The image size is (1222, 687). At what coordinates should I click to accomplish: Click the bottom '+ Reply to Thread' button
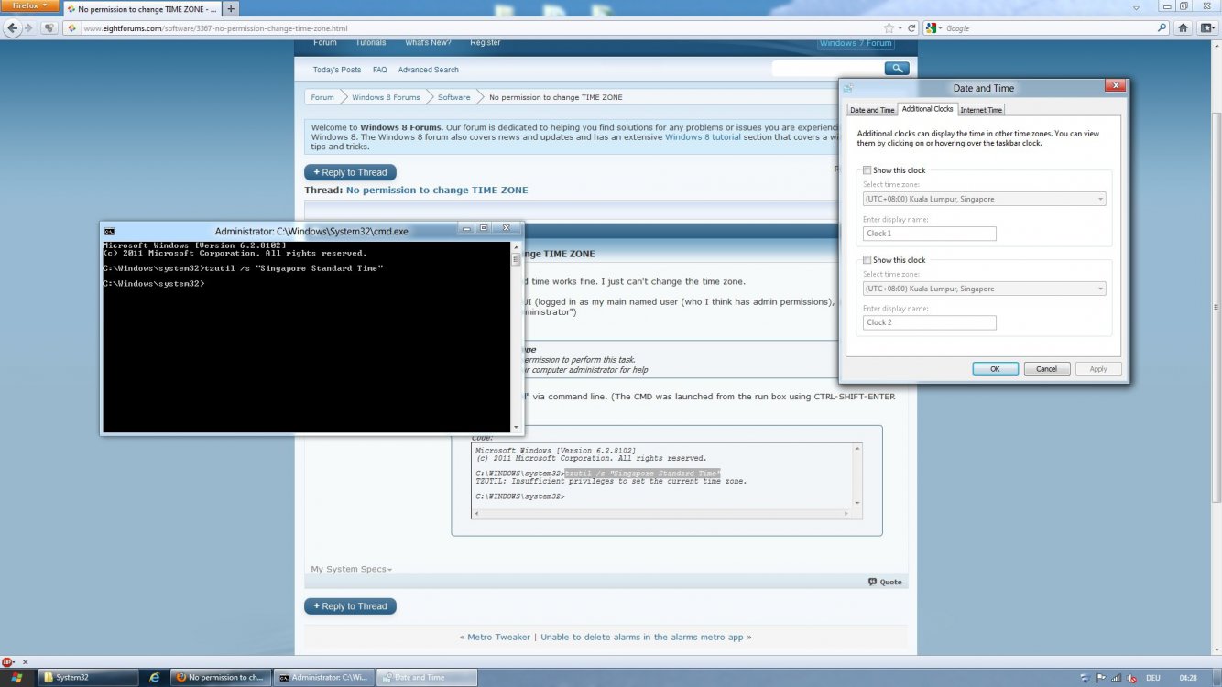(x=350, y=606)
